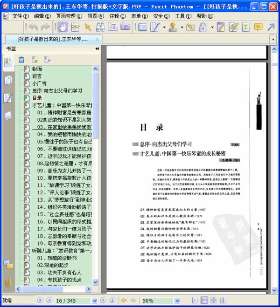Open the binoculars Search tool
Screen dimensions: 280x307
click(x=100, y=27)
